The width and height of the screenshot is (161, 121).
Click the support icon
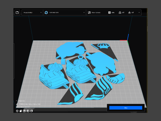pyautogui.click(x=120, y=12)
